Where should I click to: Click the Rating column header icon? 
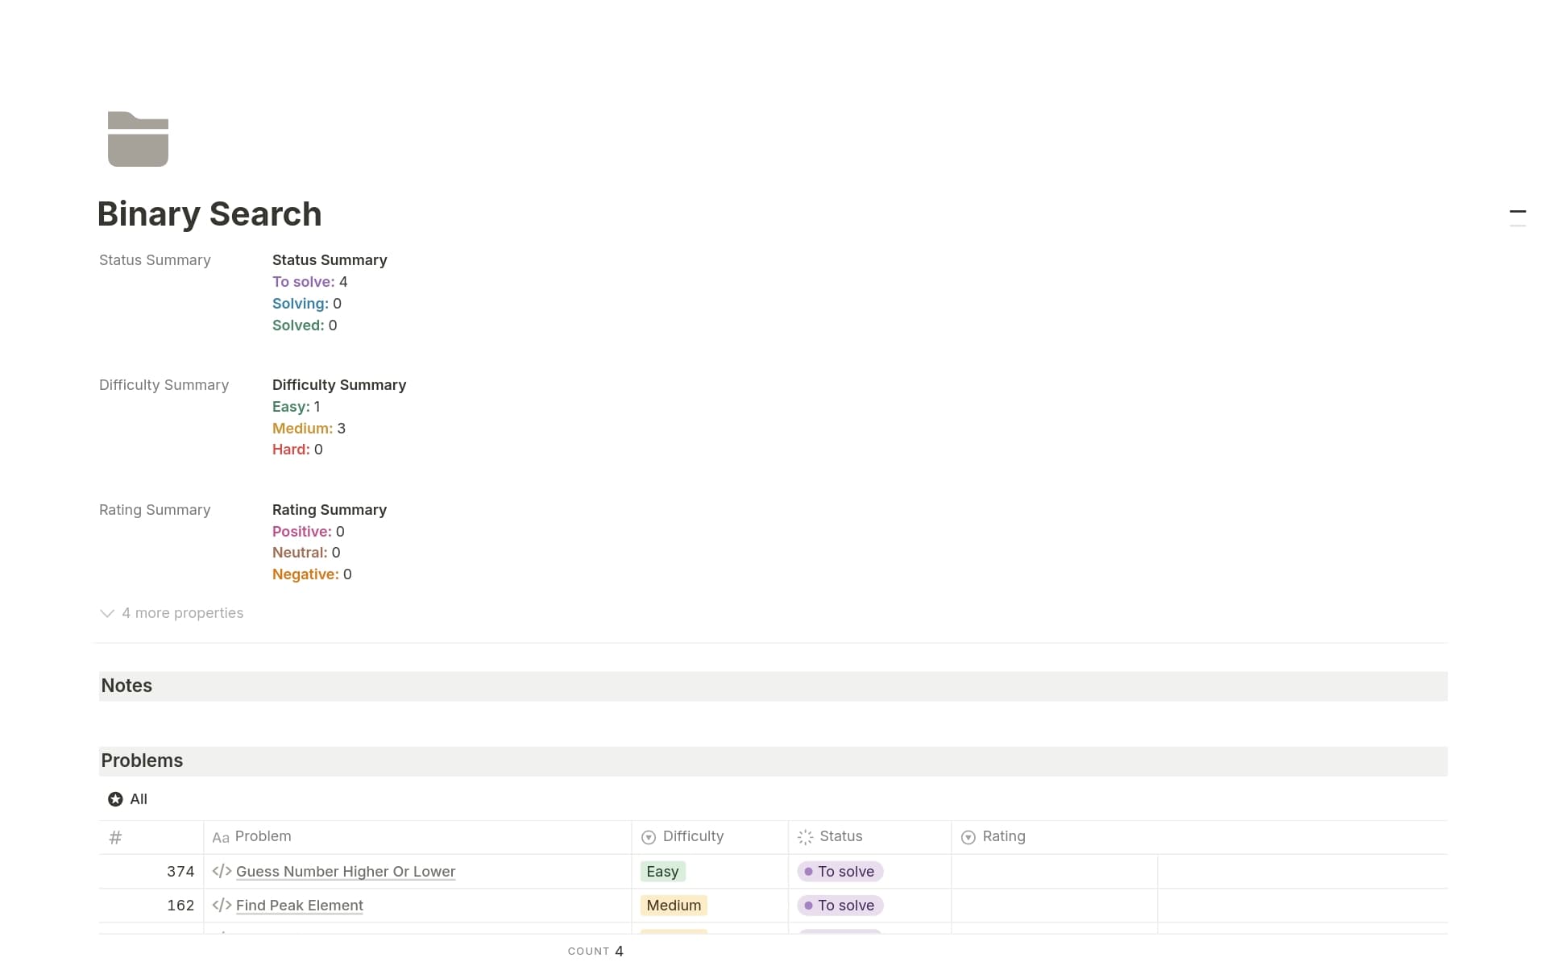[967, 837]
